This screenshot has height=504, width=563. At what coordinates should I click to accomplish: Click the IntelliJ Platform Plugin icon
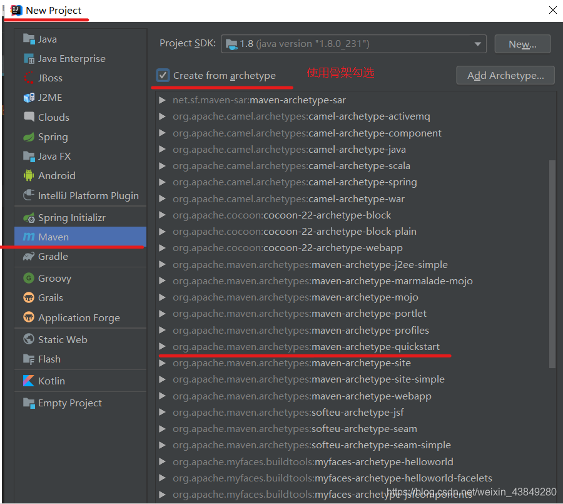(29, 195)
